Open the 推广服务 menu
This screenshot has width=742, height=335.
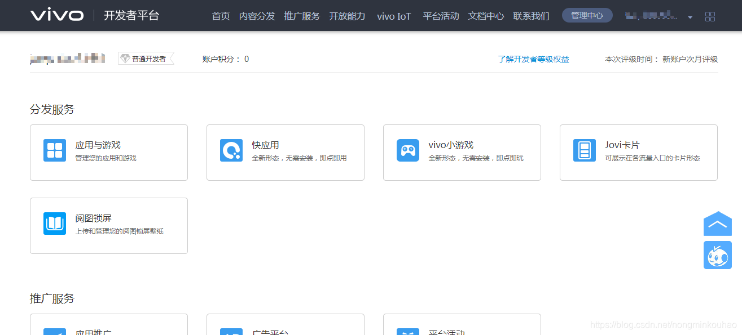tap(302, 16)
